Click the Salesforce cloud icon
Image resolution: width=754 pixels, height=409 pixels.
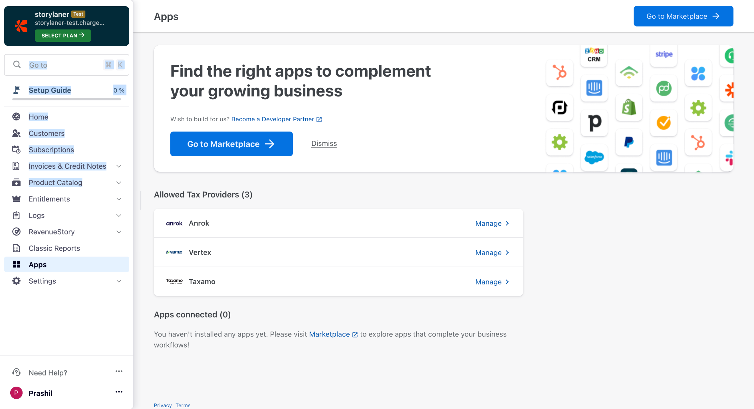[594, 157]
